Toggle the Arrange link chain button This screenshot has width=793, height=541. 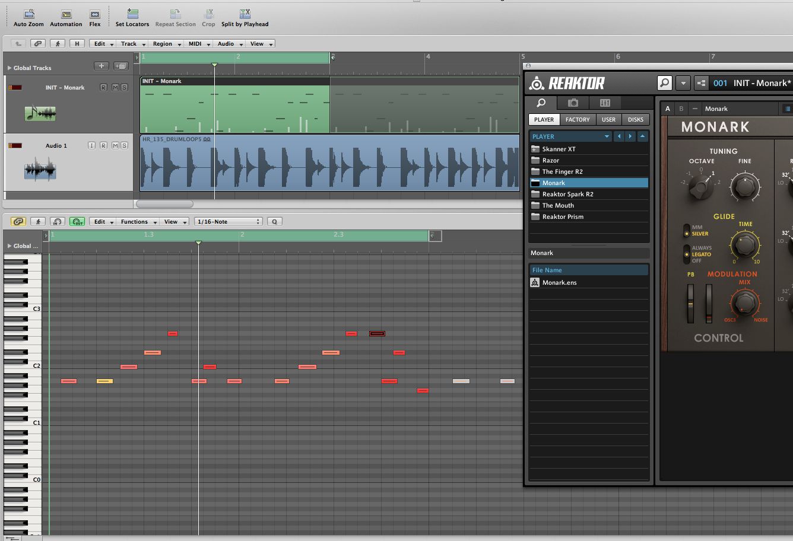point(38,43)
